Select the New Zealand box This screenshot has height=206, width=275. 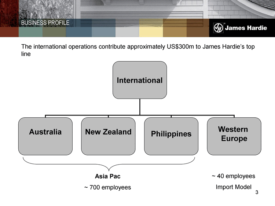[x=108, y=136]
